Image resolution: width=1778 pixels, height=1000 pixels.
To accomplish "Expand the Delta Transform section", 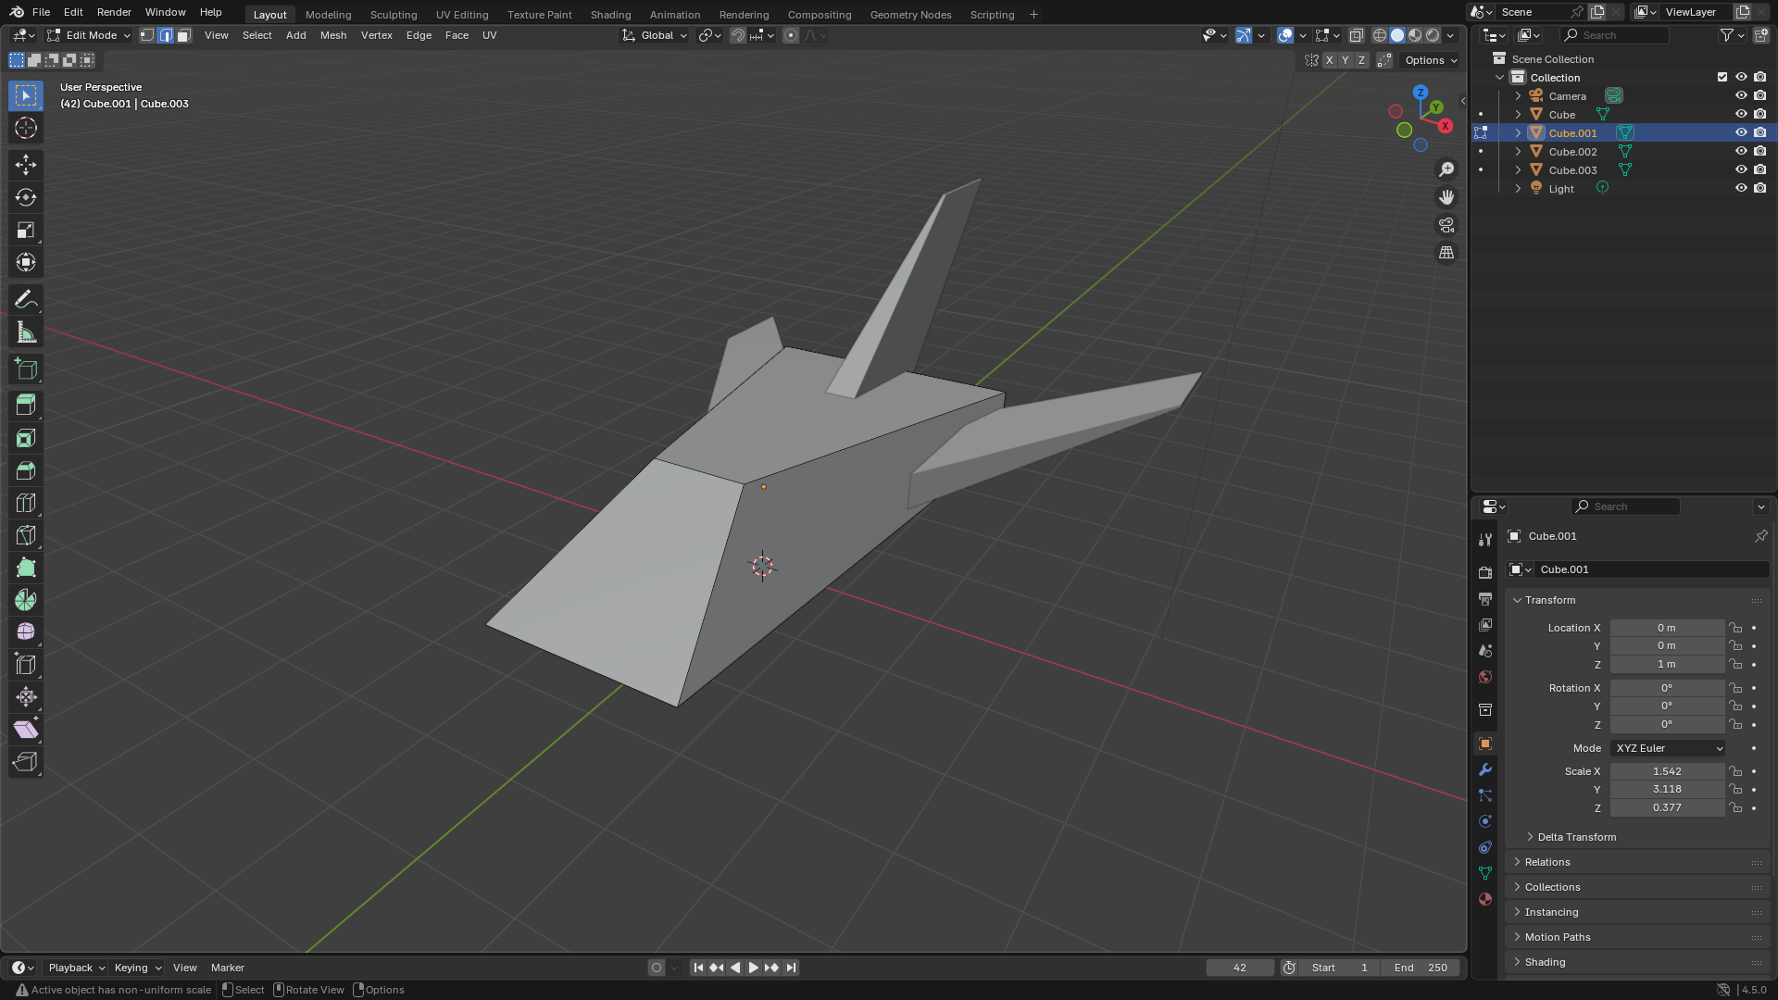I will [x=1576, y=837].
